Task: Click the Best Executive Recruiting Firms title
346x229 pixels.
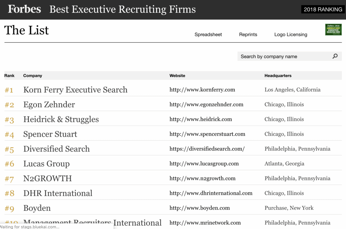Action: 122,9
